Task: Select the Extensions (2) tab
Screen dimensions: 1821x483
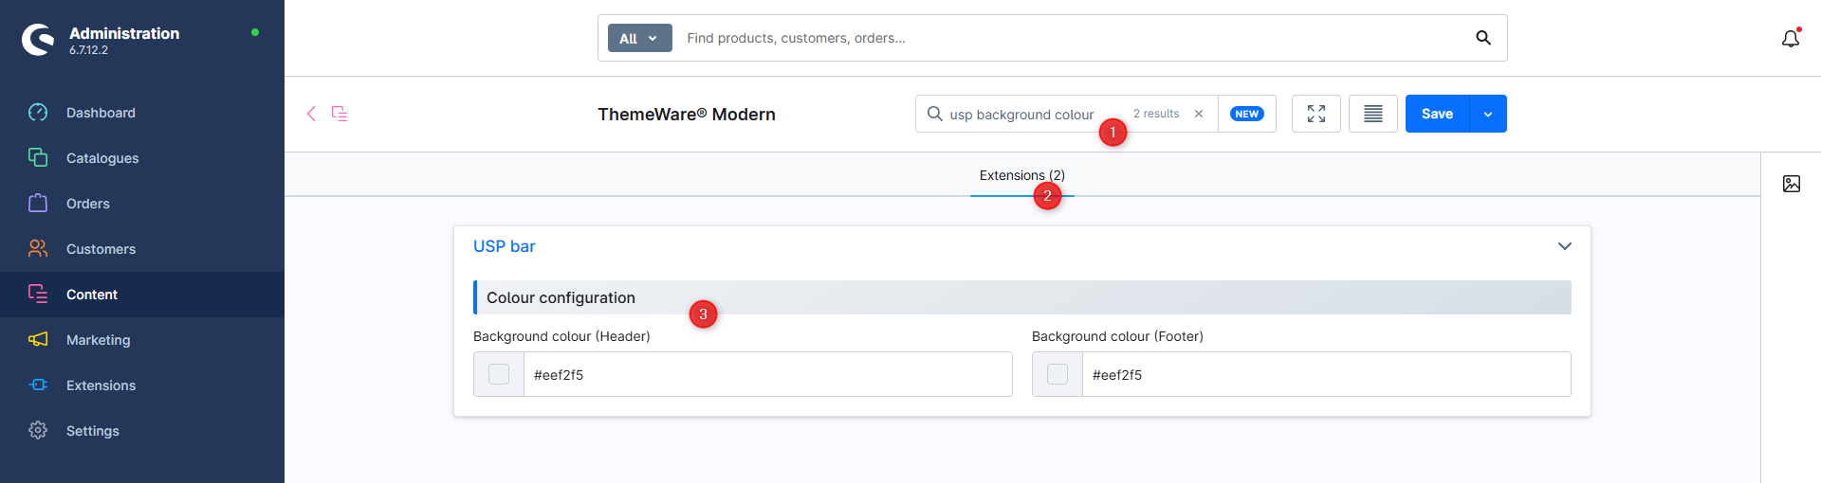Action: coord(1022,176)
